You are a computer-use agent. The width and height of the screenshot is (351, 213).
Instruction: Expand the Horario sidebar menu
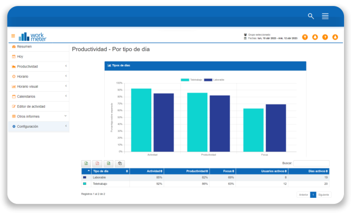coord(66,76)
